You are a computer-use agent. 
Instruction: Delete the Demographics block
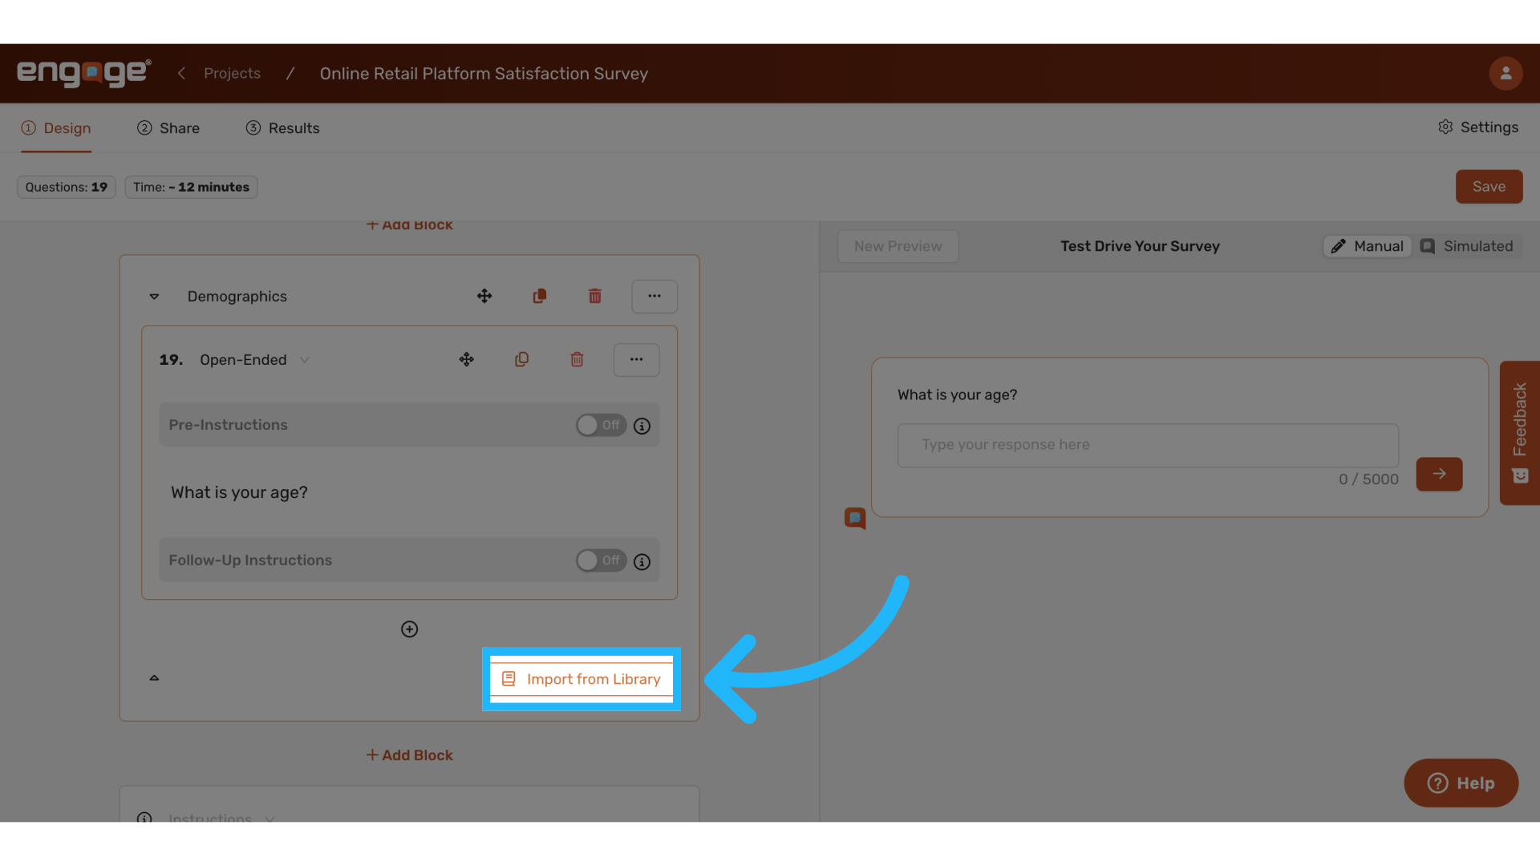594,296
